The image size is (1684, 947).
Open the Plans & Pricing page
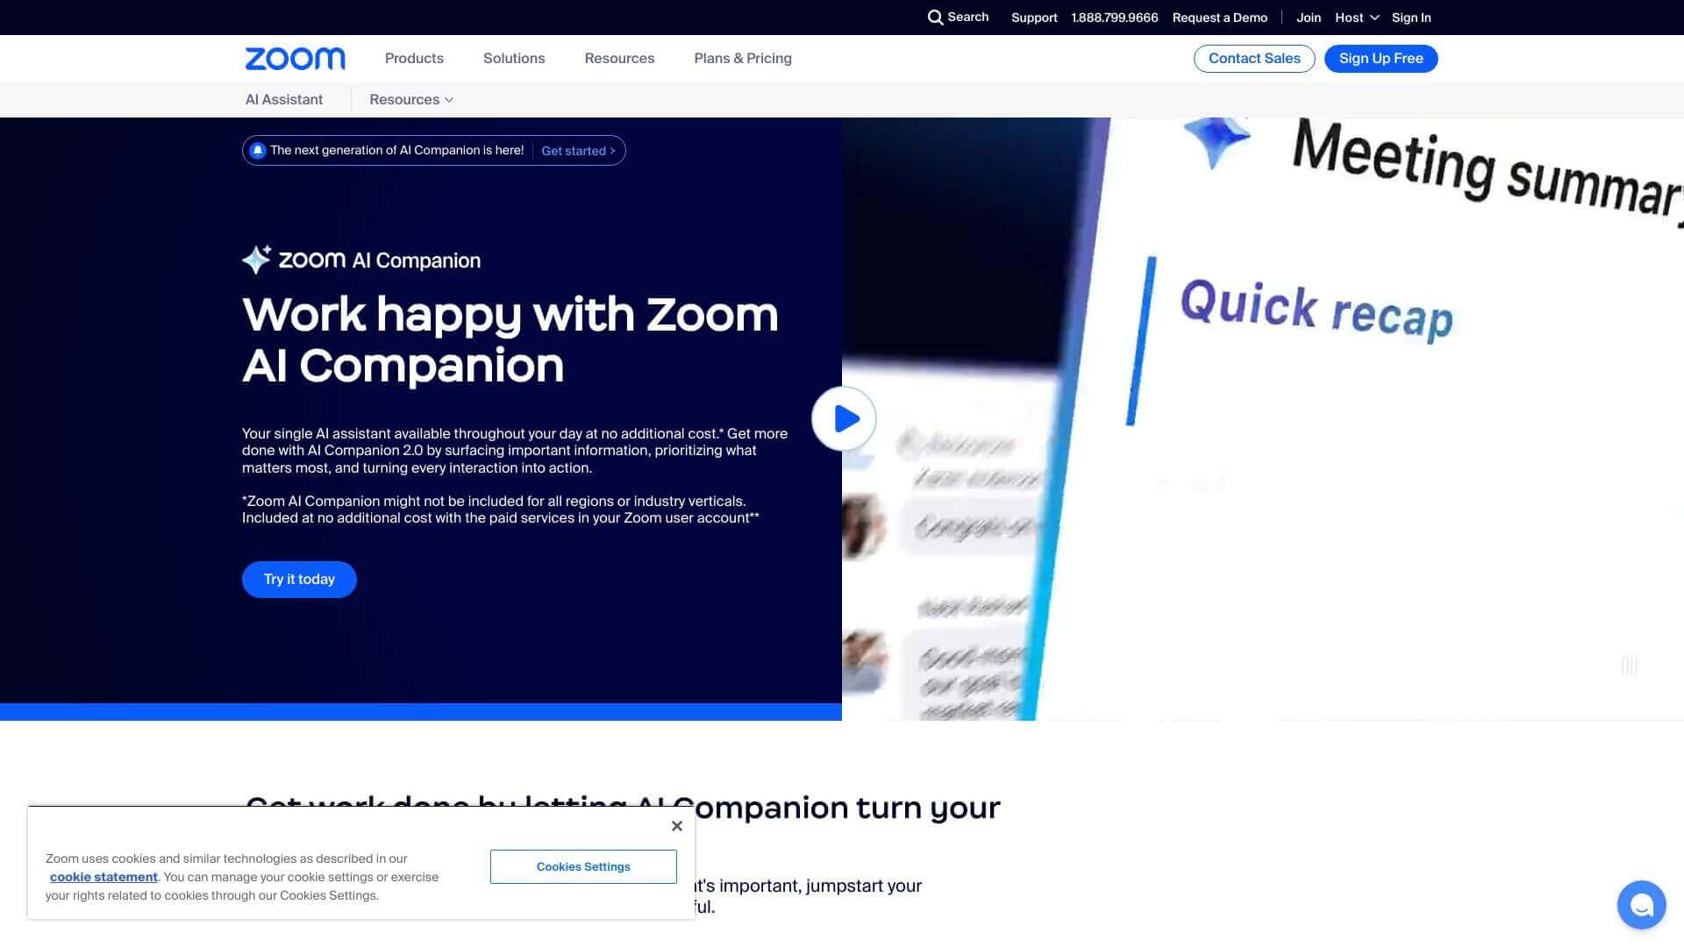coord(742,58)
